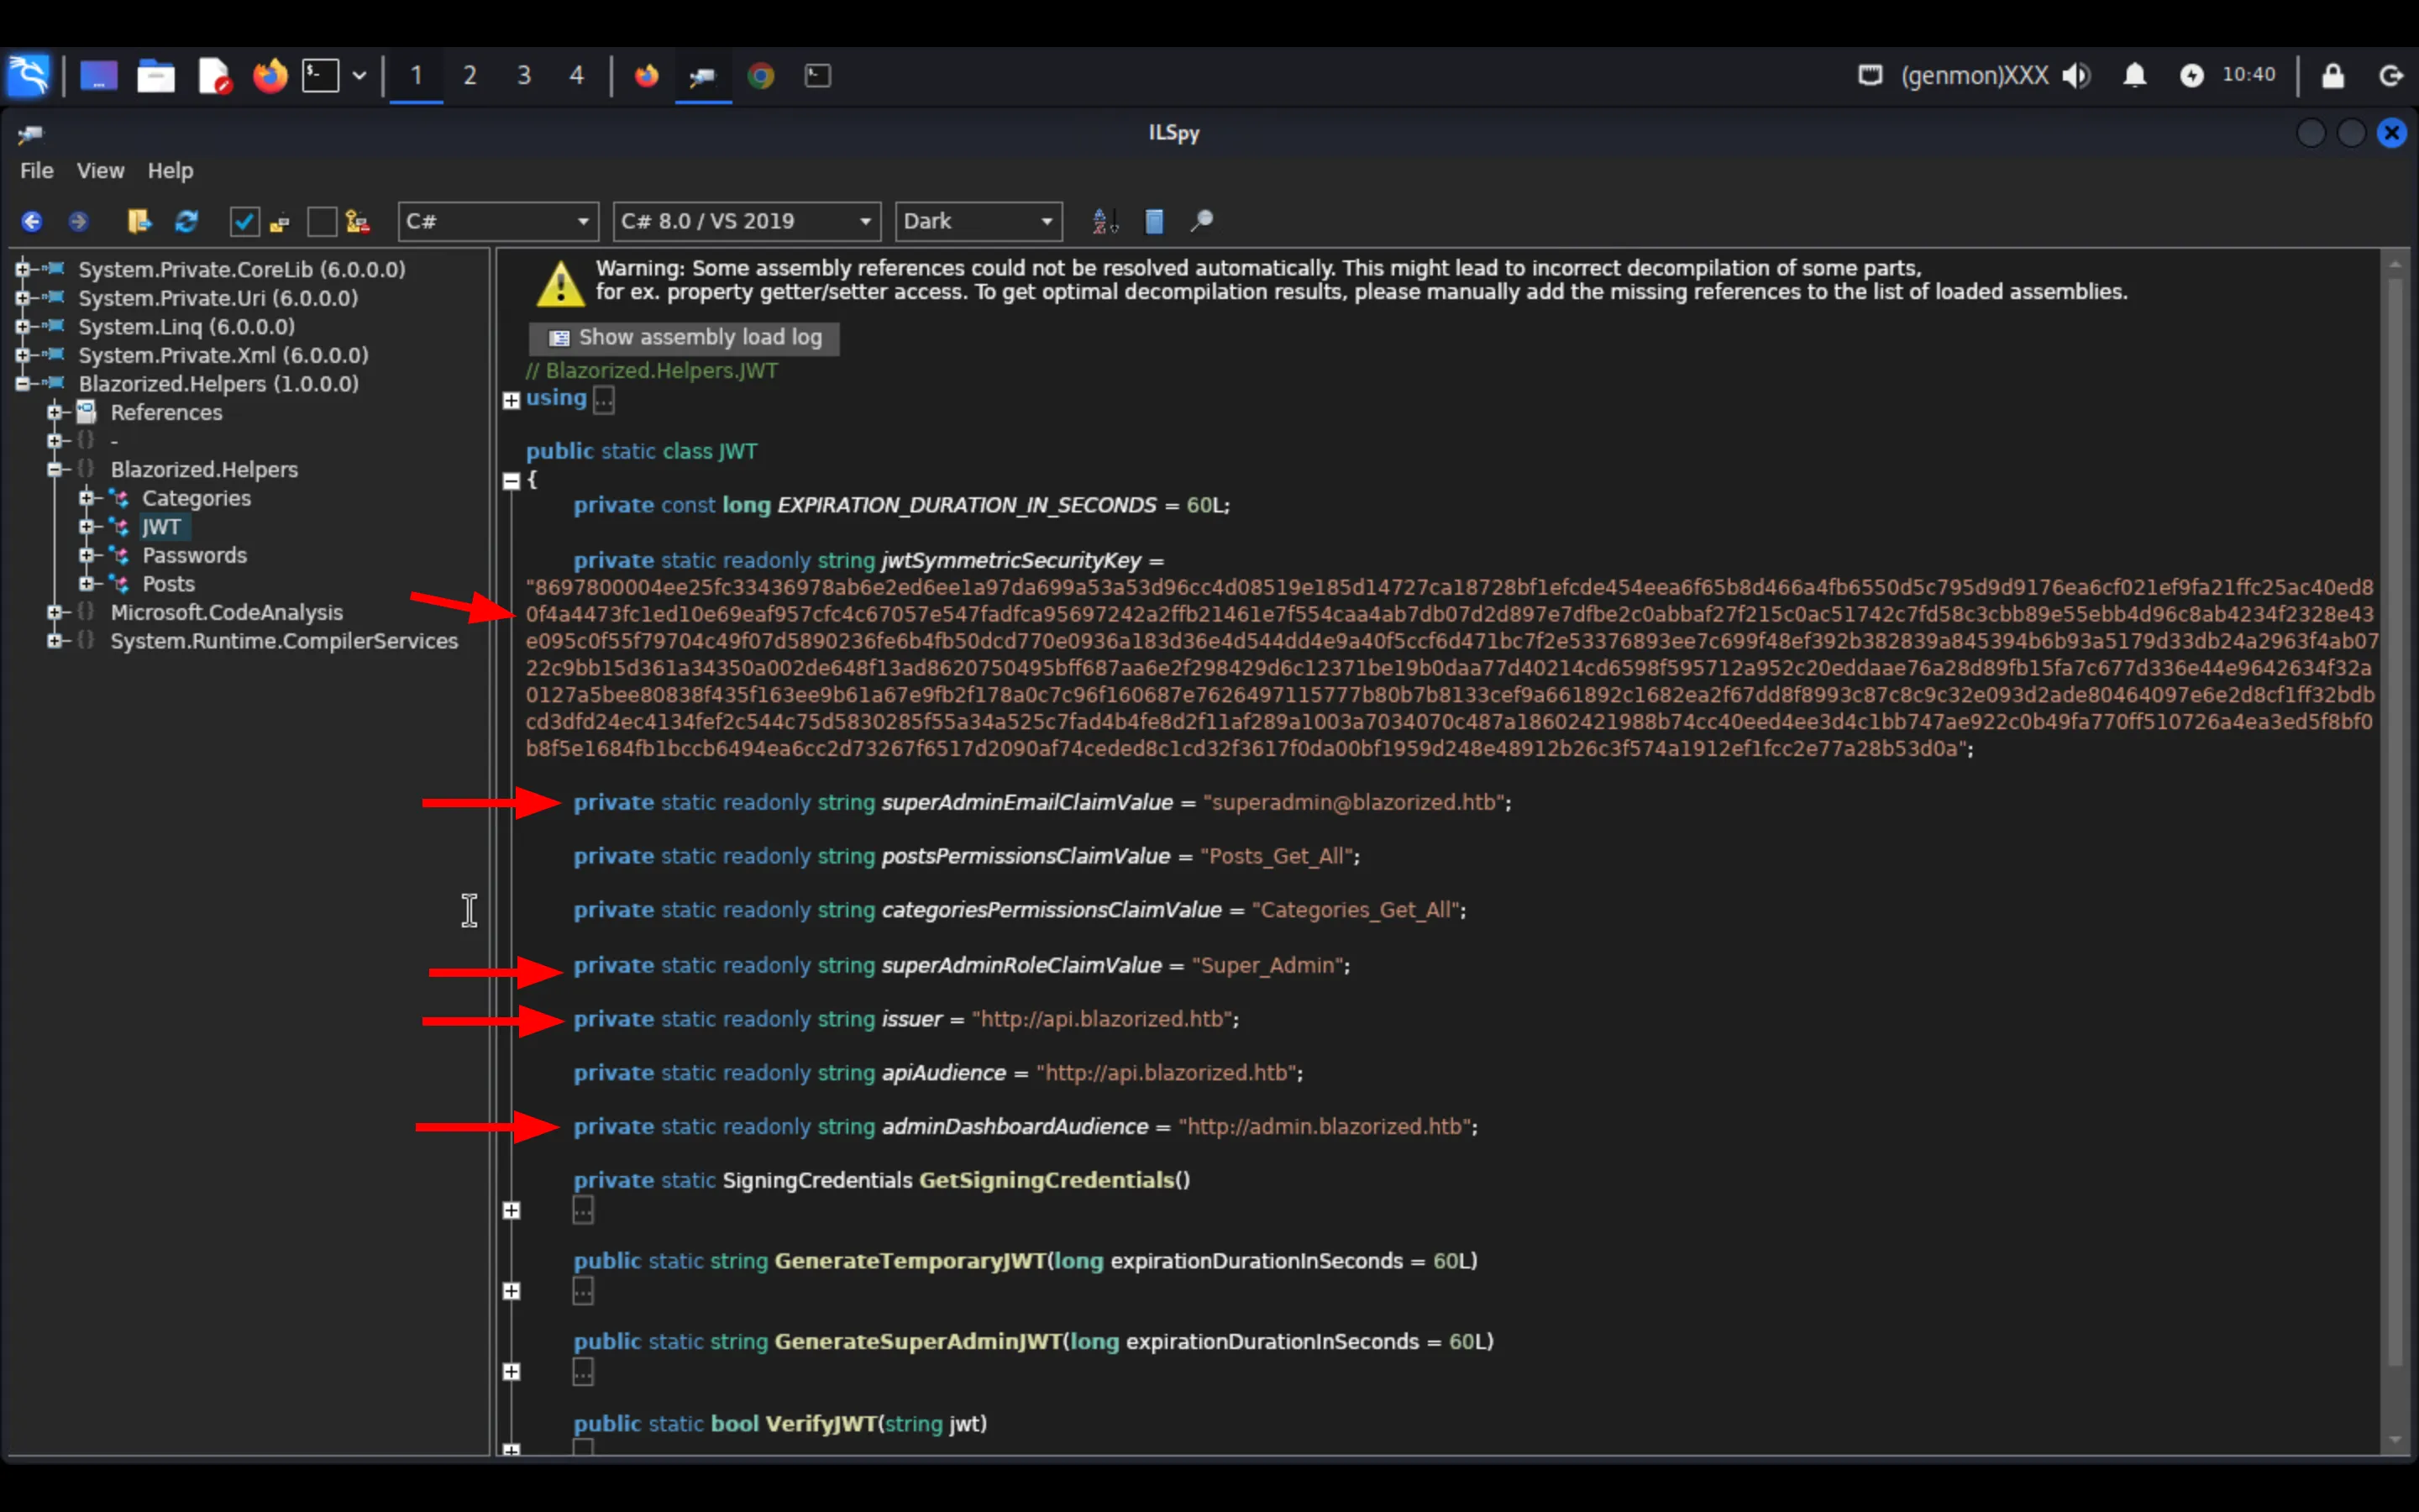The width and height of the screenshot is (2419, 1512).
Task: Launch the text editor from the panel
Action: tap(214, 75)
